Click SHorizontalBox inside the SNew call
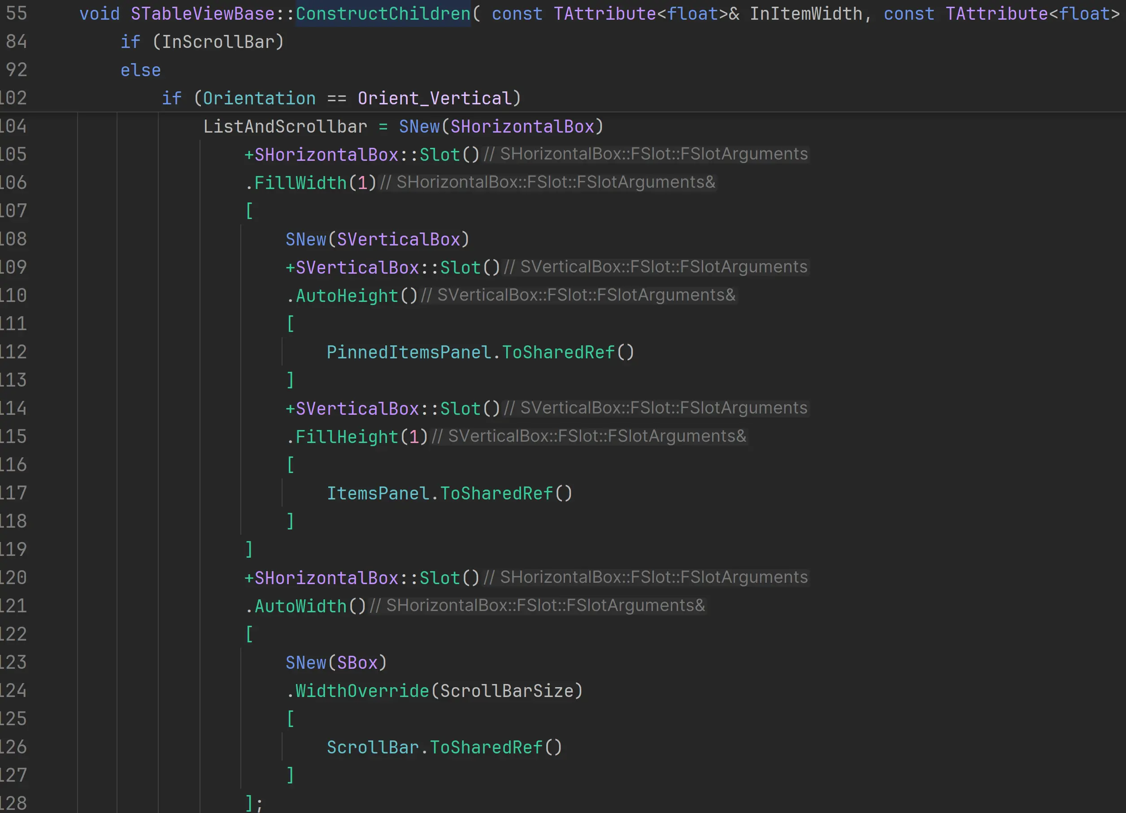 (522, 126)
